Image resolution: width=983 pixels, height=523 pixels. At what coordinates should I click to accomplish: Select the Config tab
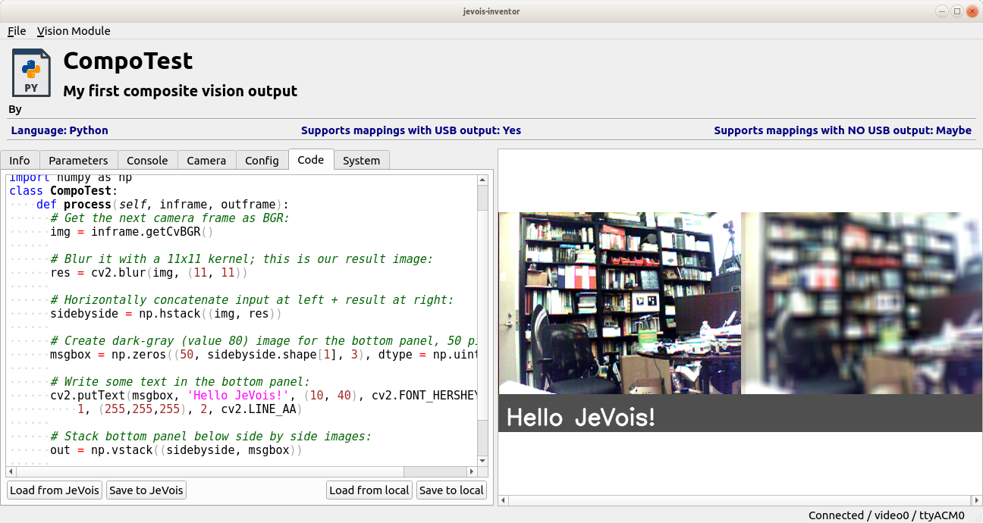tap(262, 161)
